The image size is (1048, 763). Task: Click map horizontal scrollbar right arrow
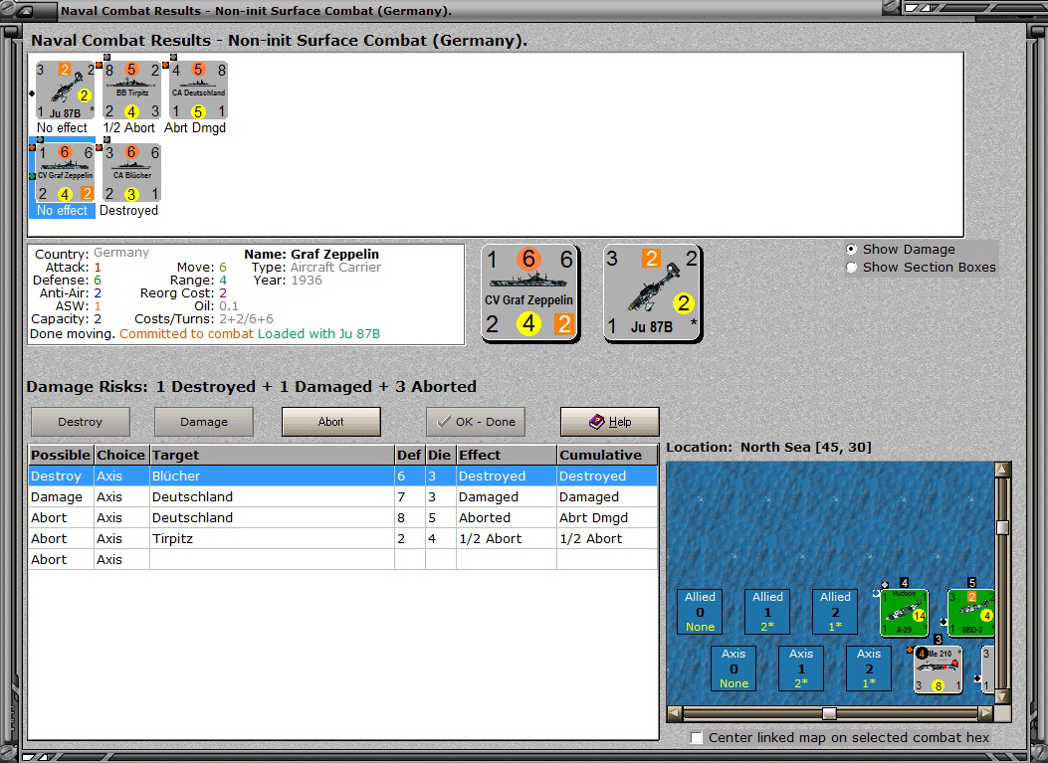[986, 713]
